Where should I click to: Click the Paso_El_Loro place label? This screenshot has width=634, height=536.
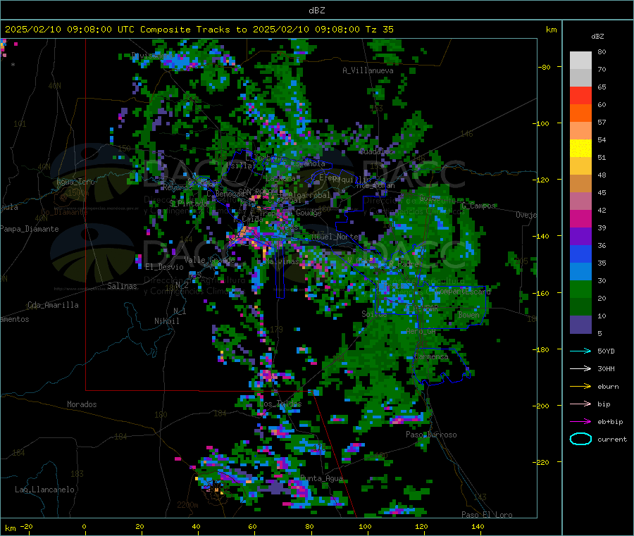pos(487,515)
